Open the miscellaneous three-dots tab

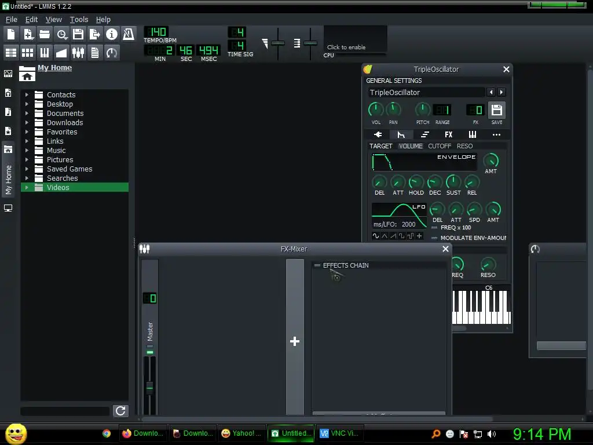point(496,134)
